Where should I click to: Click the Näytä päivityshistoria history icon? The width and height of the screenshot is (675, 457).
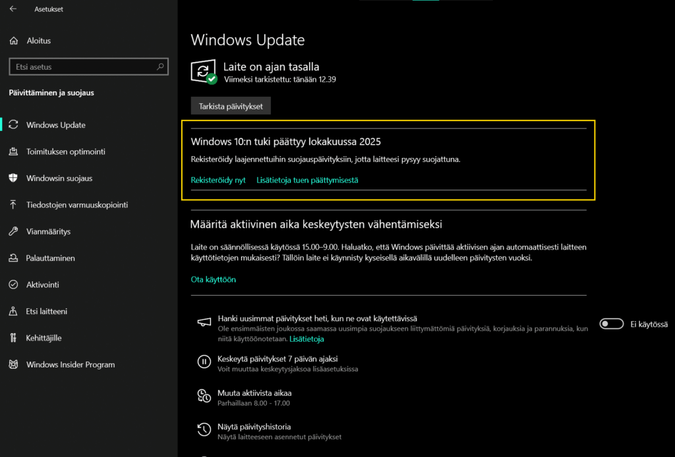click(x=204, y=430)
